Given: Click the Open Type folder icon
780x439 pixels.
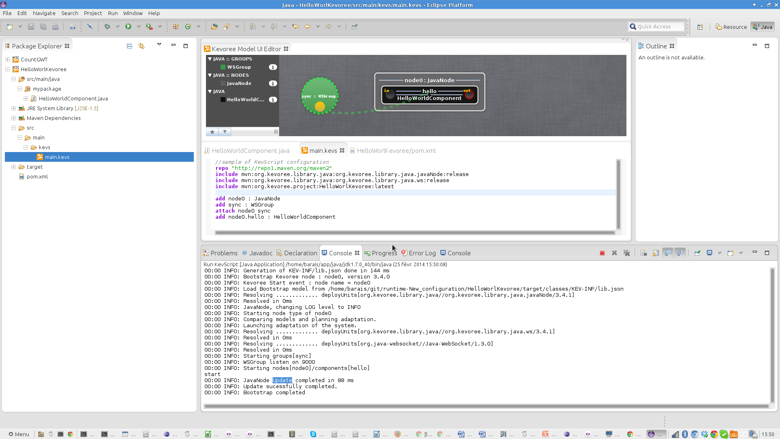Looking at the screenshot, I should click(x=214, y=26).
